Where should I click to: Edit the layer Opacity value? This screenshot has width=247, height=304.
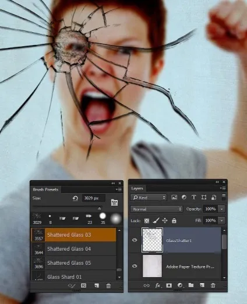[210, 209]
